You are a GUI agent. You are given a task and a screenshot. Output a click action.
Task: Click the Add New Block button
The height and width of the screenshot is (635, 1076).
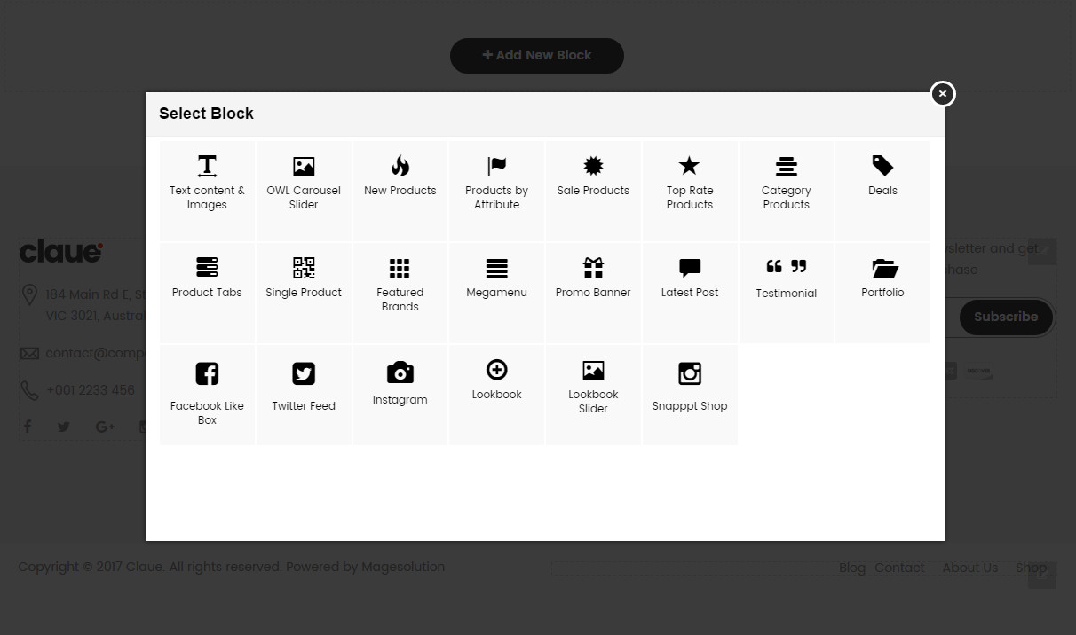pos(537,56)
